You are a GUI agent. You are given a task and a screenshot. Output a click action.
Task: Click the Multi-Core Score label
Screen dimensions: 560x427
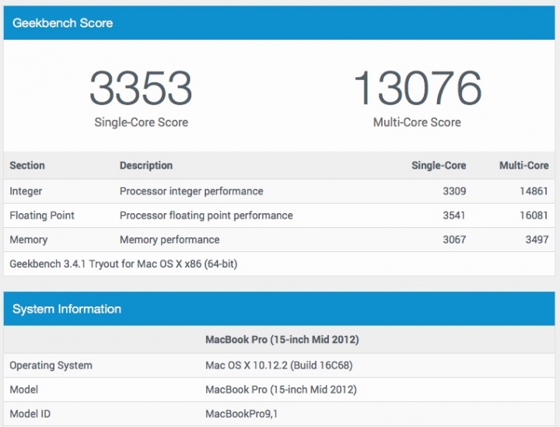pyautogui.click(x=417, y=122)
